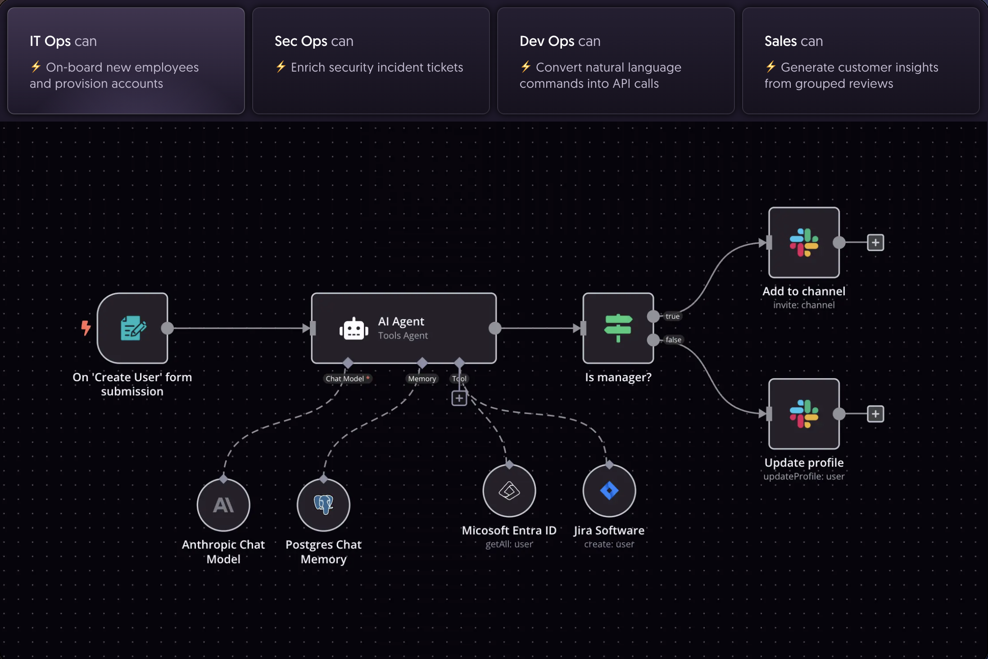Viewport: 988px width, 659px height.
Task: Add node after Update profile
Action: [875, 414]
